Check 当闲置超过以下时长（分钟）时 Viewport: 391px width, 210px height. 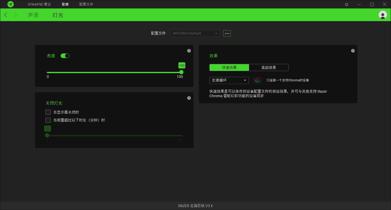pos(48,120)
